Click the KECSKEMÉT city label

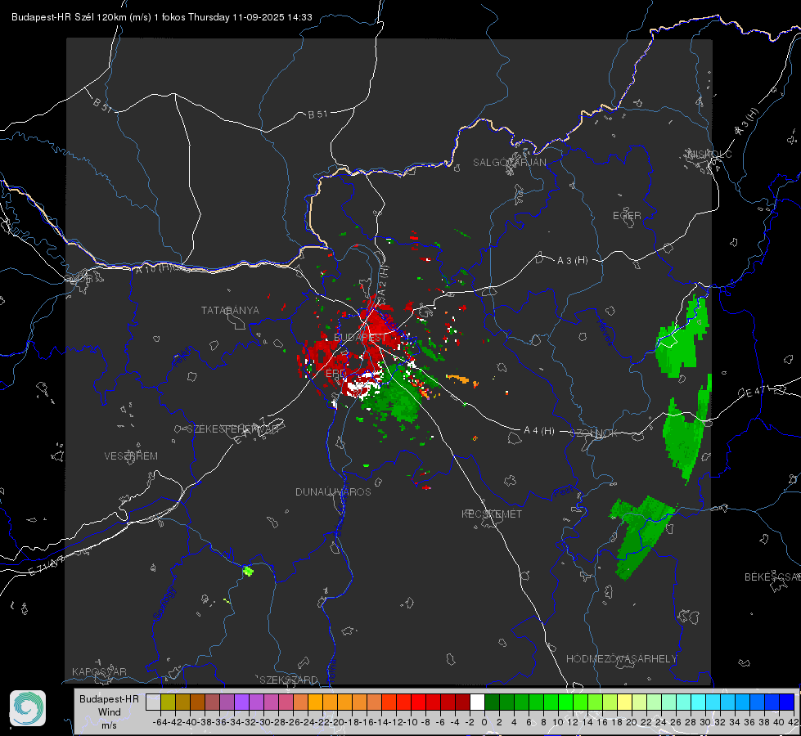(x=492, y=514)
